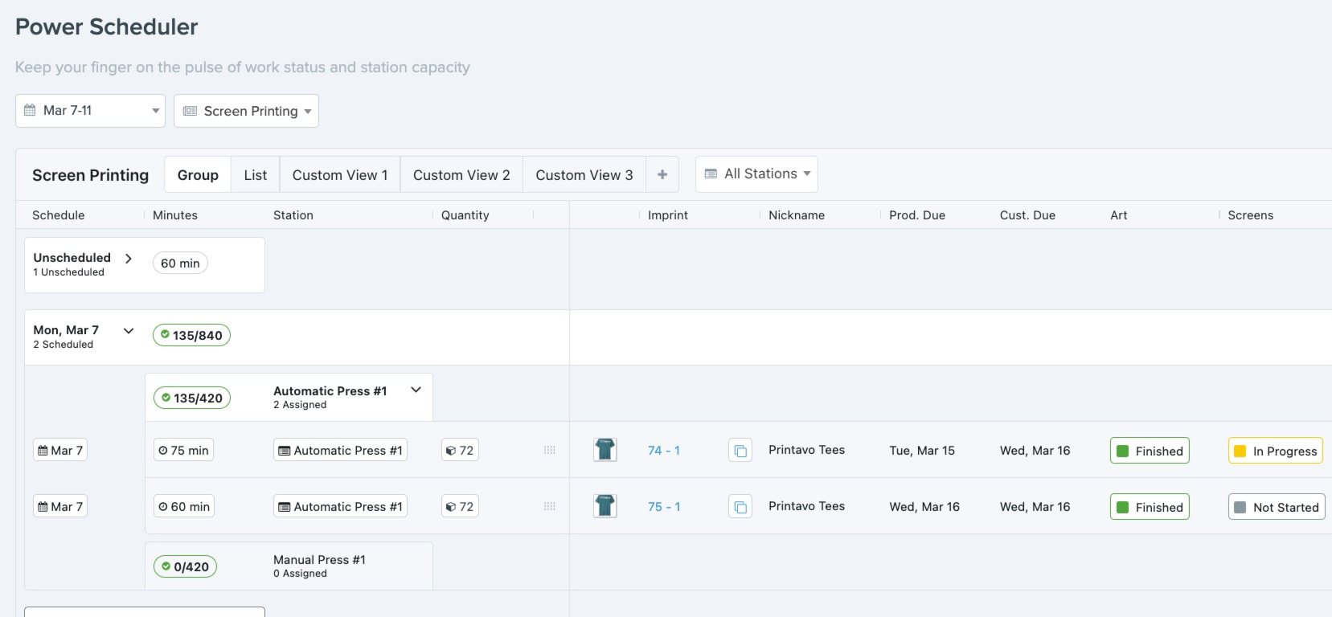The width and height of the screenshot is (1332, 617).
Task: Click the calendar icon in the Mar 7-11 selector
Action: pyautogui.click(x=30, y=111)
